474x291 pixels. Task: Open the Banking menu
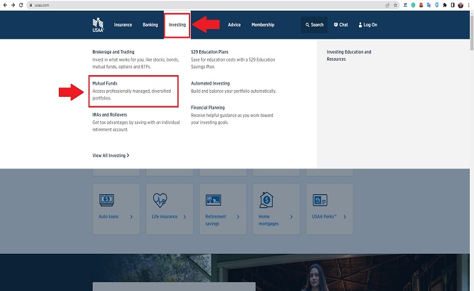150,25
